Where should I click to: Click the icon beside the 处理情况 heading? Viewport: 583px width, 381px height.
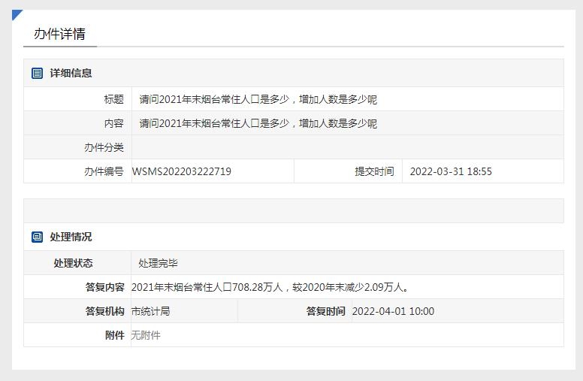tap(37, 237)
